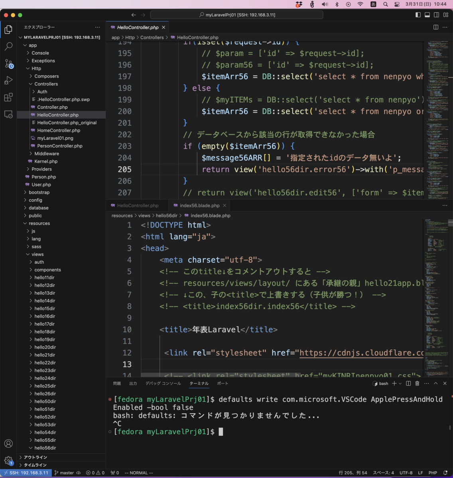Open the Manage settings gear icon
Image resolution: width=453 pixels, height=478 pixels.
(x=9, y=461)
